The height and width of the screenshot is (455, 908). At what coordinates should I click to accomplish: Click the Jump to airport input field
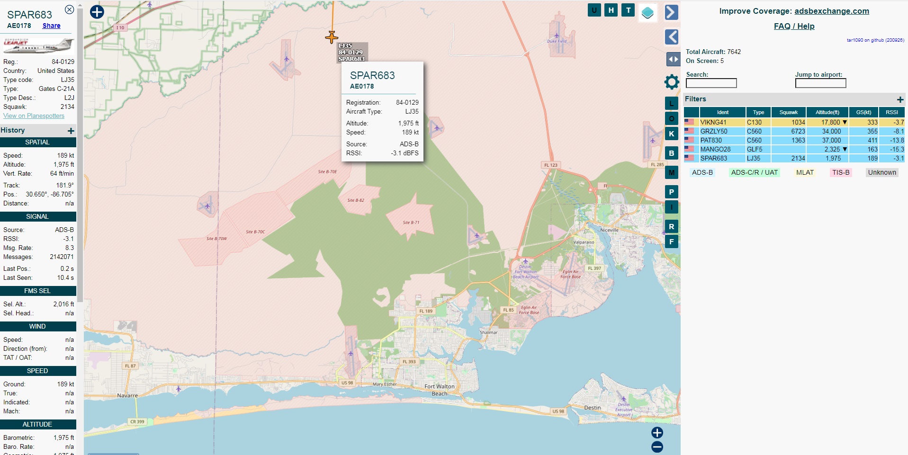(x=821, y=83)
